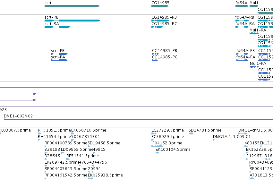Select the EC27229.5prime EST feature
Viewport: 273px width, 180px height.
pos(154,133)
